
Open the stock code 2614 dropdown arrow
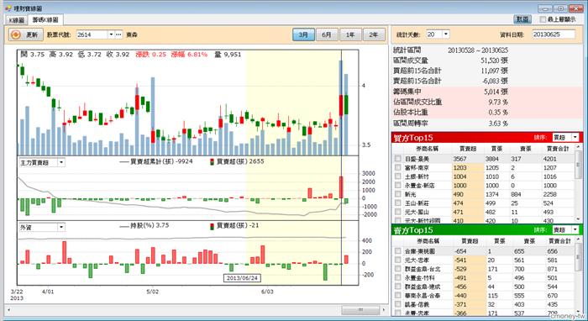point(111,34)
